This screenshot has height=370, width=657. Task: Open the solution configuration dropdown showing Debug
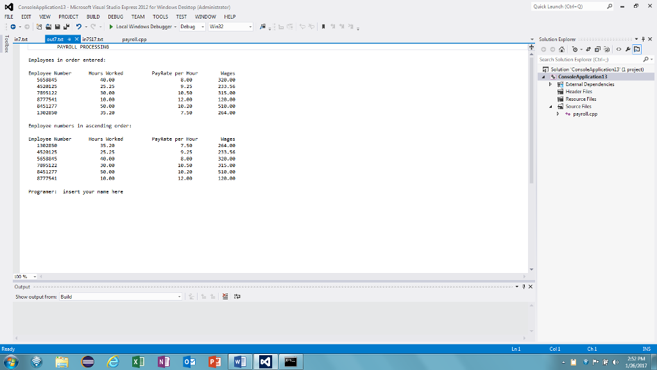[x=191, y=27]
